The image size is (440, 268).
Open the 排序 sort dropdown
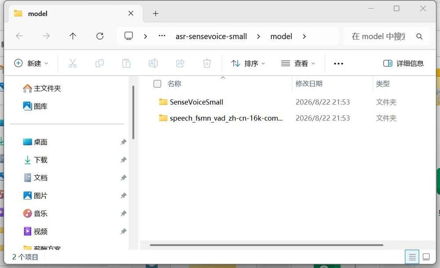tap(248, 63)
